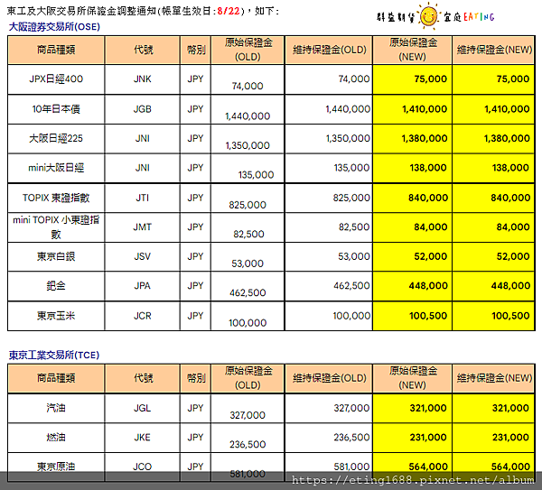Viewport: 542px width, 490px height.
Task: Click 維持保證金(NEW) header in OSE table
Action: coord(494,50)
